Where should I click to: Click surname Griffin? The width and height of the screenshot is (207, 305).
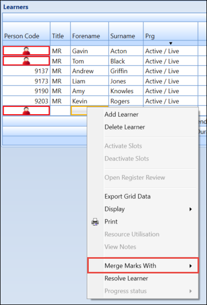119,71
